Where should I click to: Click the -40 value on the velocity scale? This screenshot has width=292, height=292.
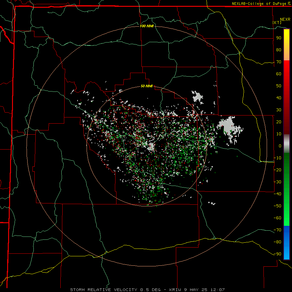click(277, 194)
